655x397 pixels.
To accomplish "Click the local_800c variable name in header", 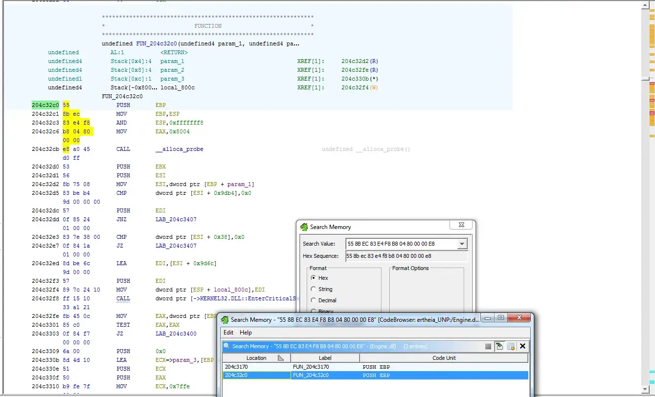I will pyautogui.click(x=178, y=87).
